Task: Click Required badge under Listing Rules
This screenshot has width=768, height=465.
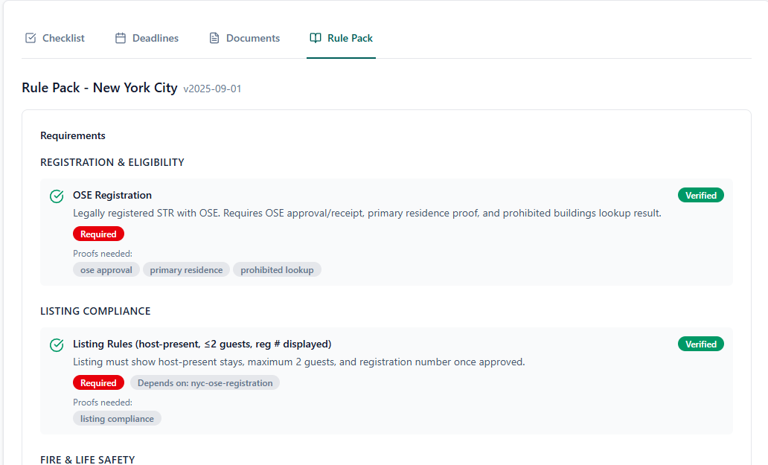Action: tap(98, 383)
